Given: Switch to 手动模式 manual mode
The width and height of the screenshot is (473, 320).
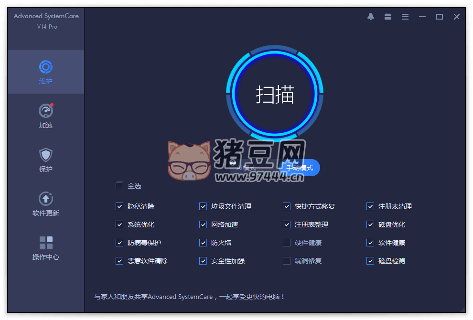Looking at the screenshot, I should point(300,168).
